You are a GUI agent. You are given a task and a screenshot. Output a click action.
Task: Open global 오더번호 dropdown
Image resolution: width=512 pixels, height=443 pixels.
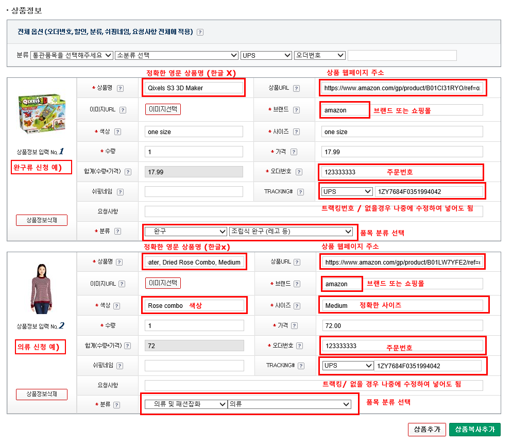pos(320,56)
